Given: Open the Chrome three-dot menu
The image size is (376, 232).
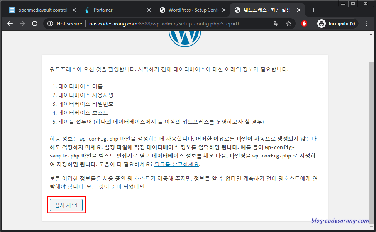Looking at the screenshot, I should [x=366, y=24].
